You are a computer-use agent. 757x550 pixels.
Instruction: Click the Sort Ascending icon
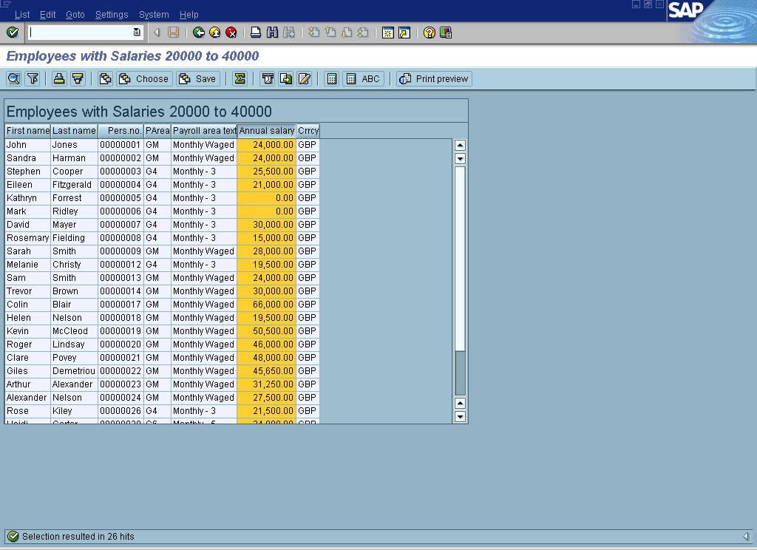click(x=59, y=78)
